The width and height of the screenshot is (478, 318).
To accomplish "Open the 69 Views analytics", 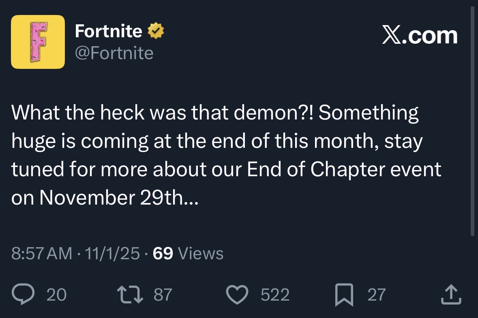I will click(188, 254).
